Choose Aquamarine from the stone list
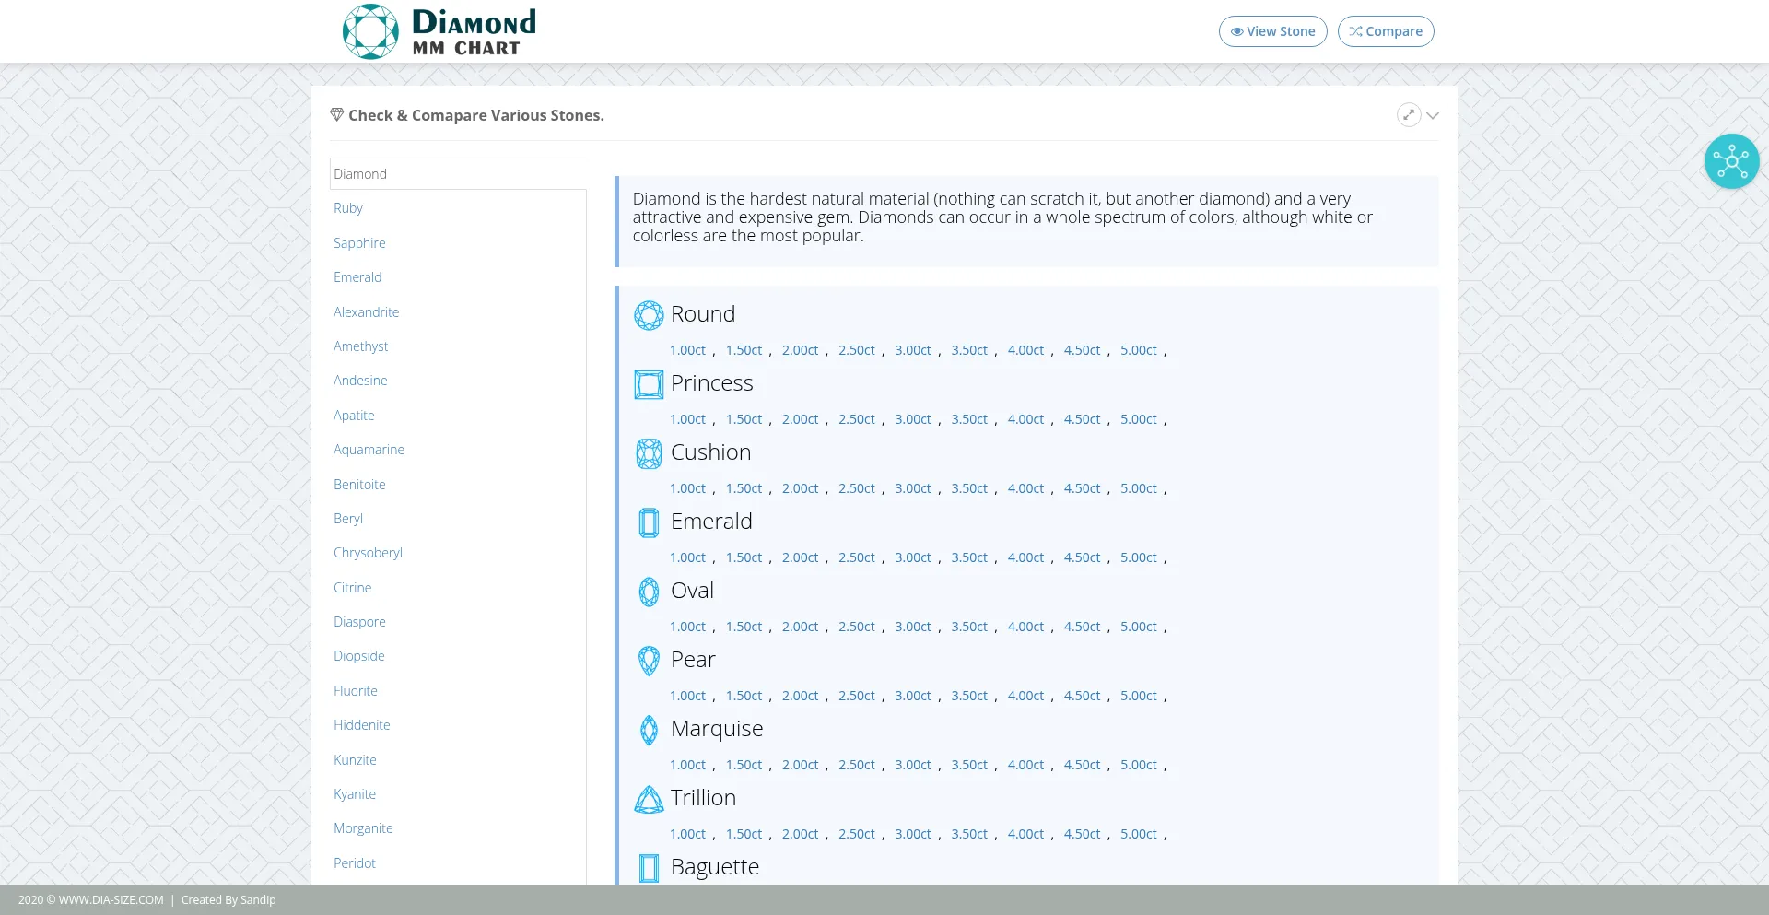 click(x=369, y=450)
